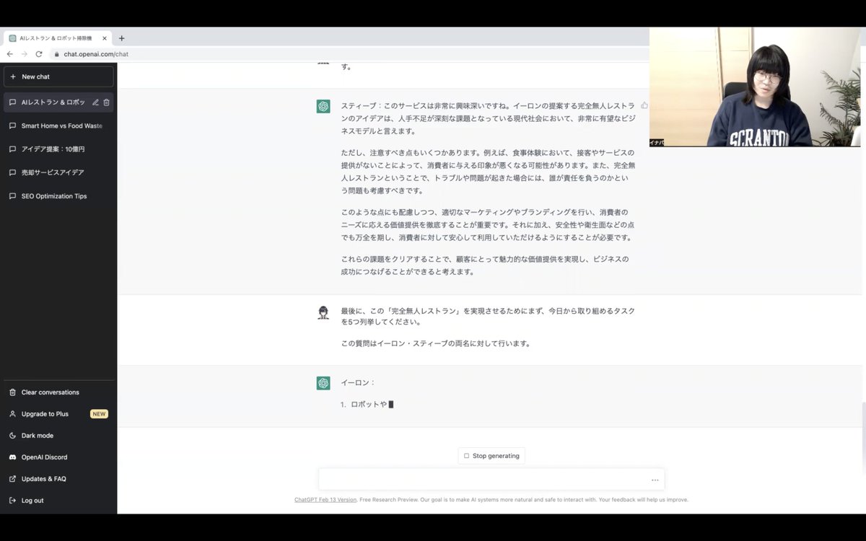Open a new browser tab
866x541 pixels.
point(121,38)
